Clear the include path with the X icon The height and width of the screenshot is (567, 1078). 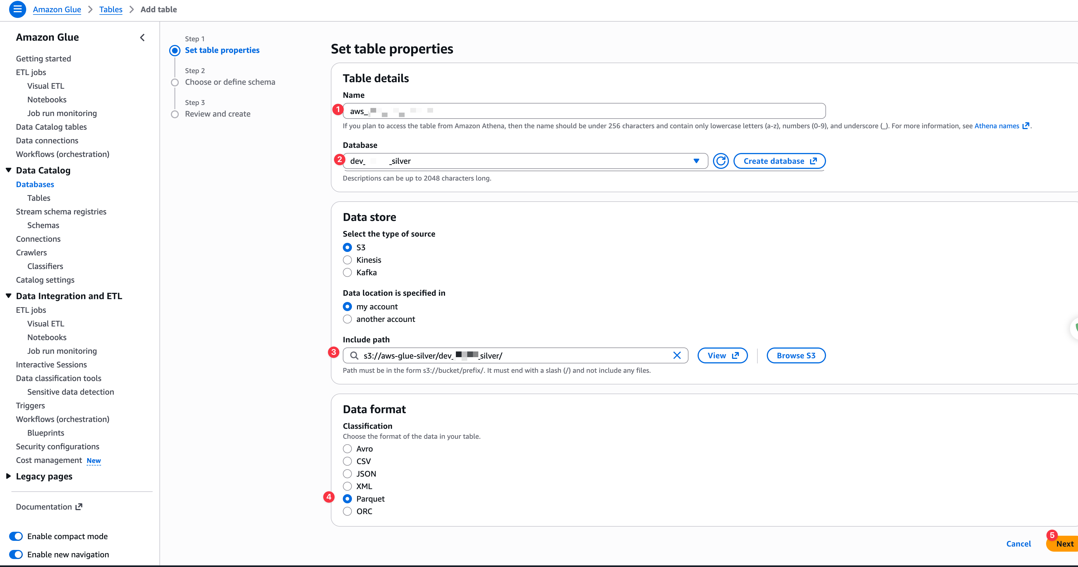tap(677, 355)
